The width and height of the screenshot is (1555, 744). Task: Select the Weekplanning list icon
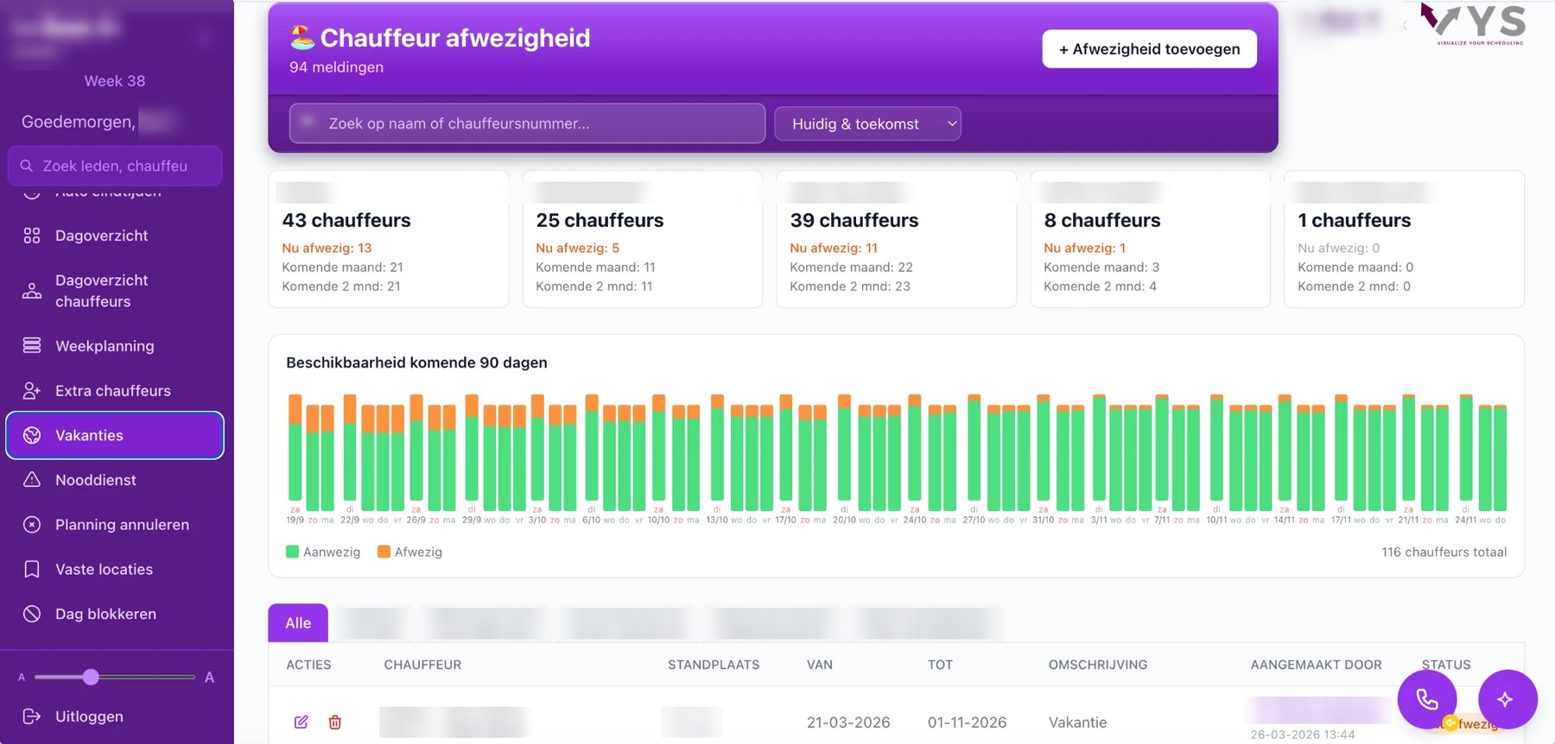pyautogui.click(x=32, y=346)
